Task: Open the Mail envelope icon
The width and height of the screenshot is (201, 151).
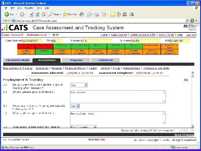Action: (x=89, y=14)
